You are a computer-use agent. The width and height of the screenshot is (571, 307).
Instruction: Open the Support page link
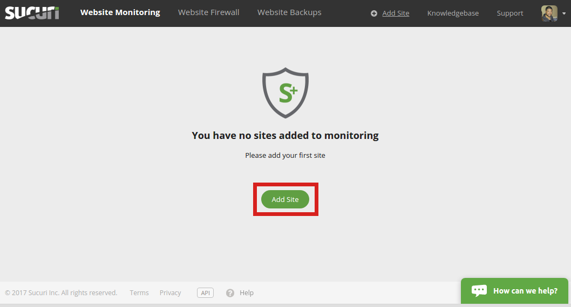(x=510, y=13)
